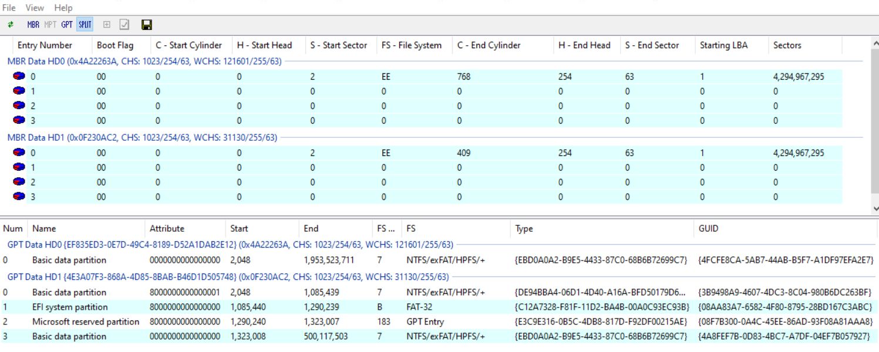The image size is (879, 352).
Task: Click the MBR Data HD0 group header
Action: pos(144,61)
